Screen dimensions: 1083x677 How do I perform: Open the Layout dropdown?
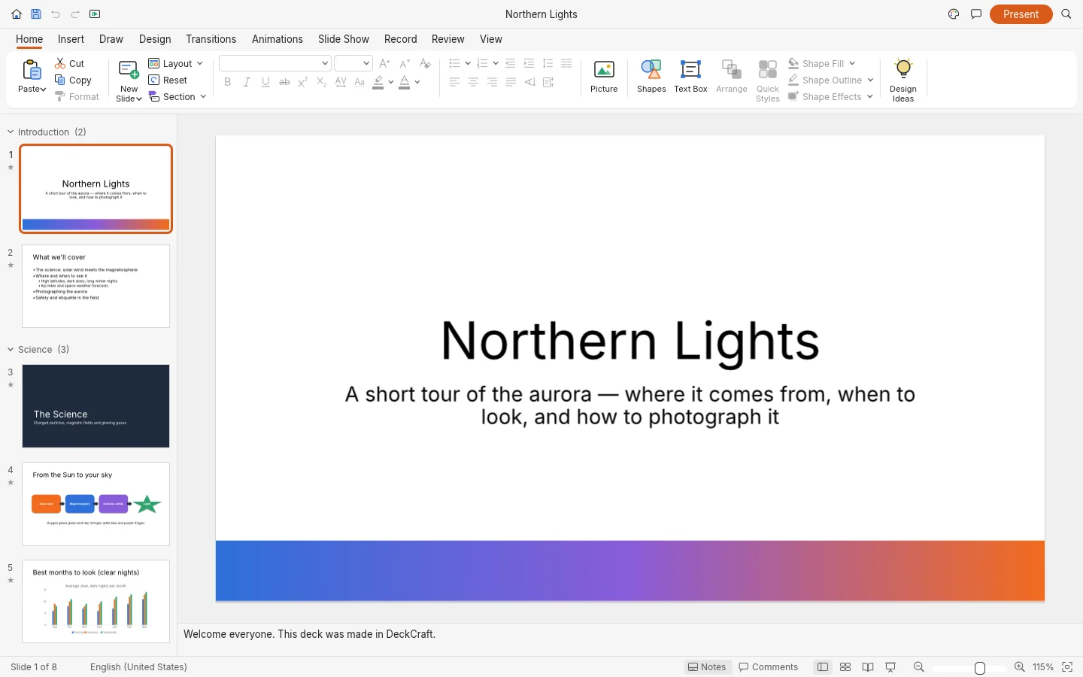[x=176, y=64]
